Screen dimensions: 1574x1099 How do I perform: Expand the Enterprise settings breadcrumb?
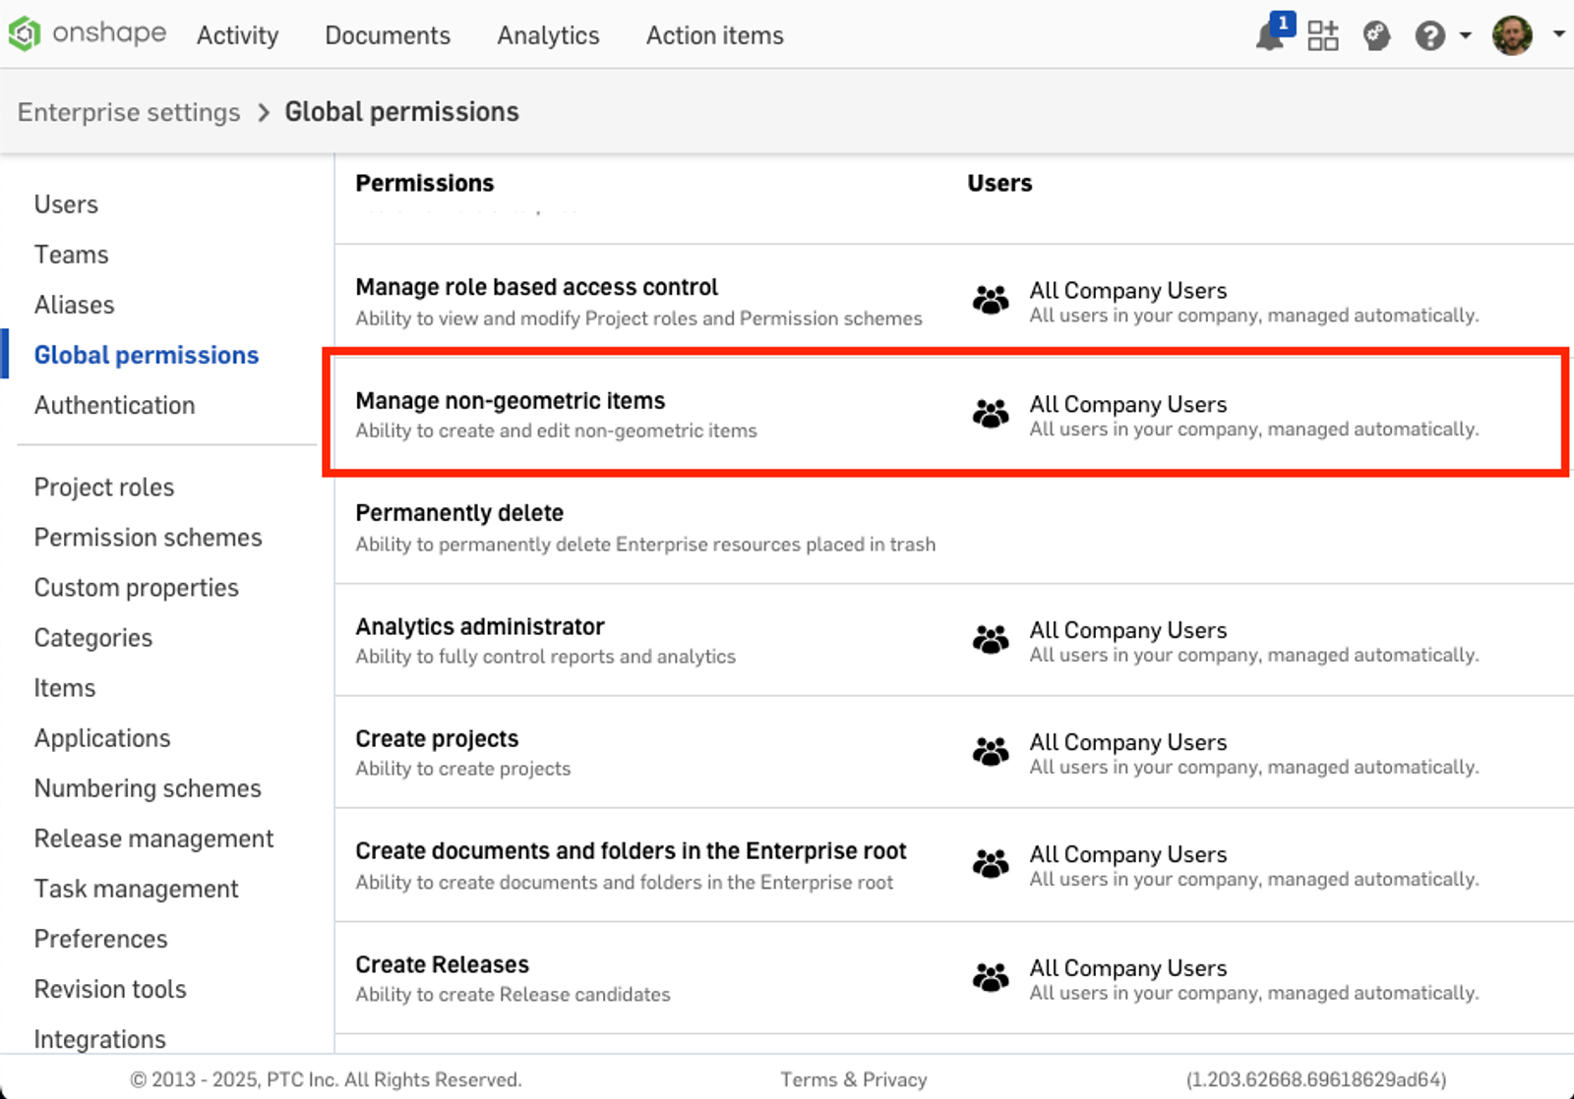pyautogui.click(x=128, y=112)
